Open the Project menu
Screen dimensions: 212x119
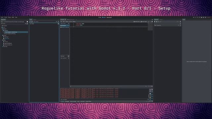click(6, 17)
